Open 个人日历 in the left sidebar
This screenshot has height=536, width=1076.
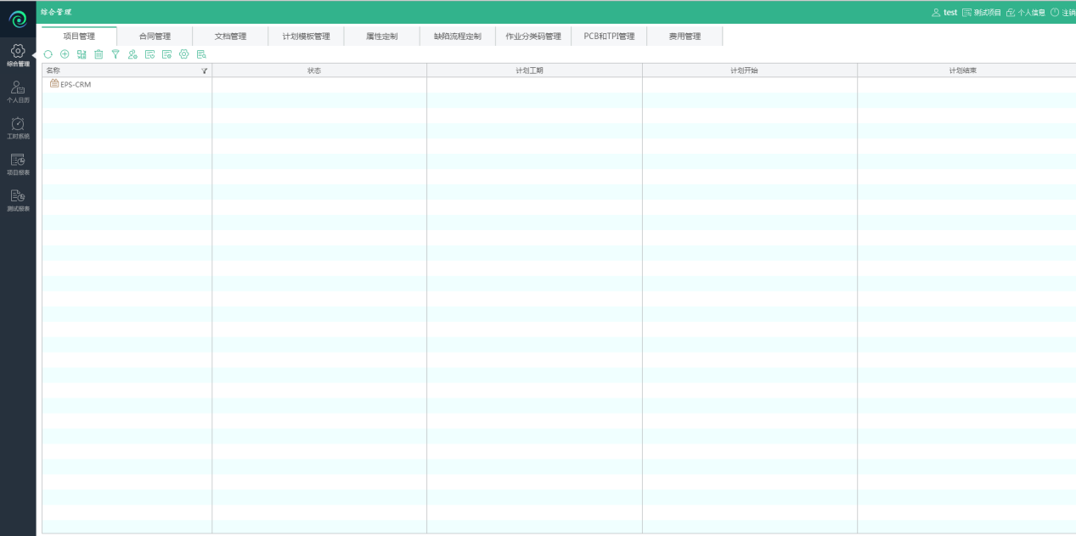click(x=18, y=92)
